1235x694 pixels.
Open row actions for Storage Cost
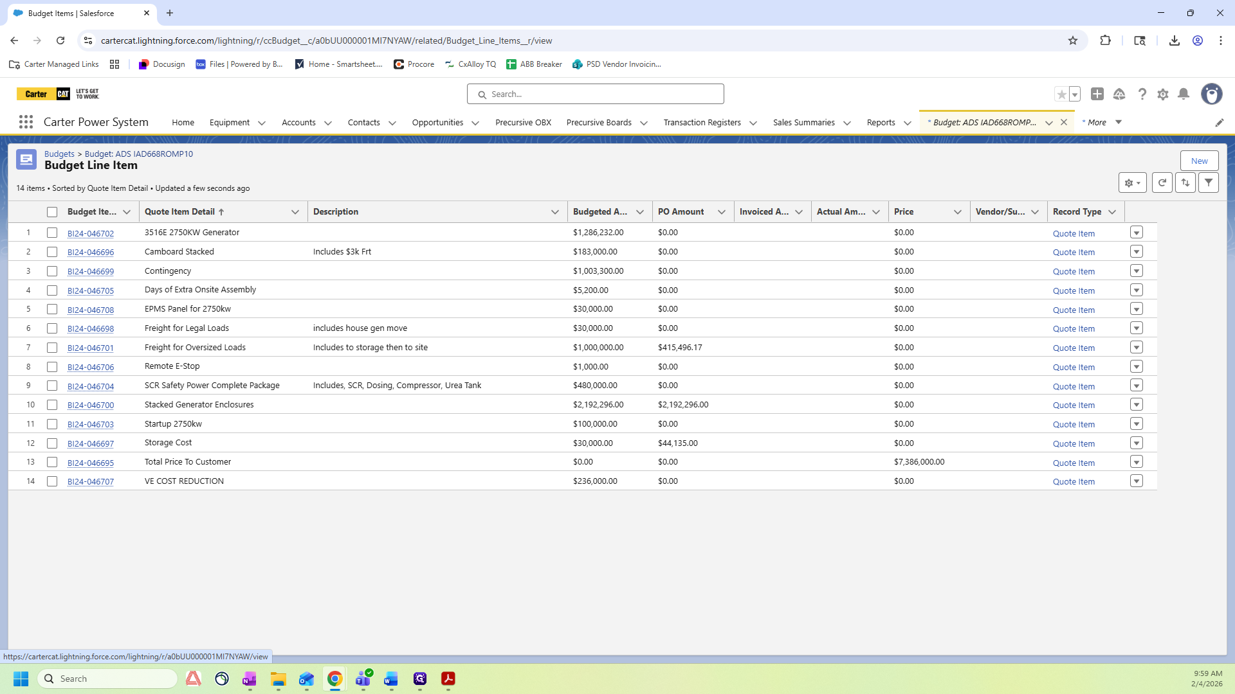point(1137,443)
